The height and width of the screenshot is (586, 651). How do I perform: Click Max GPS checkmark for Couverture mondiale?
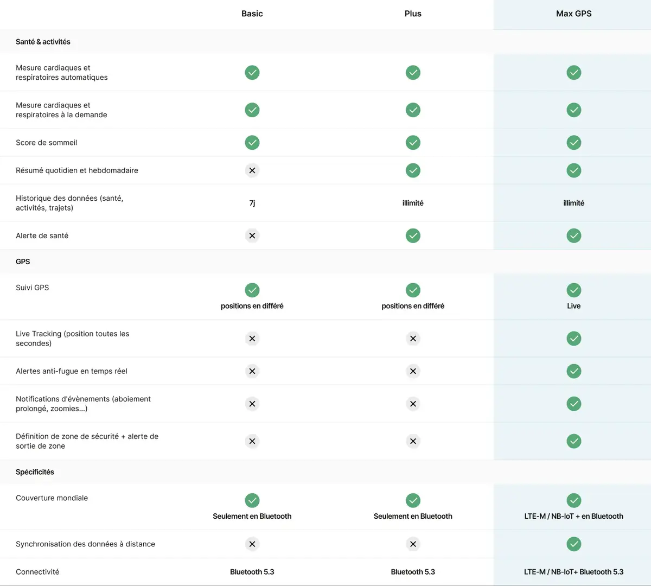click(x=574, y=500)
